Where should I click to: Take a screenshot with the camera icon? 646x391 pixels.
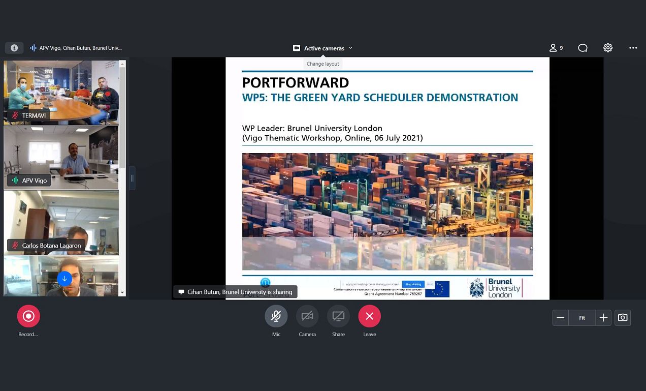(623, 318)
